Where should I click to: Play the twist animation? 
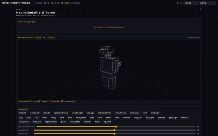tap(62, 118)
